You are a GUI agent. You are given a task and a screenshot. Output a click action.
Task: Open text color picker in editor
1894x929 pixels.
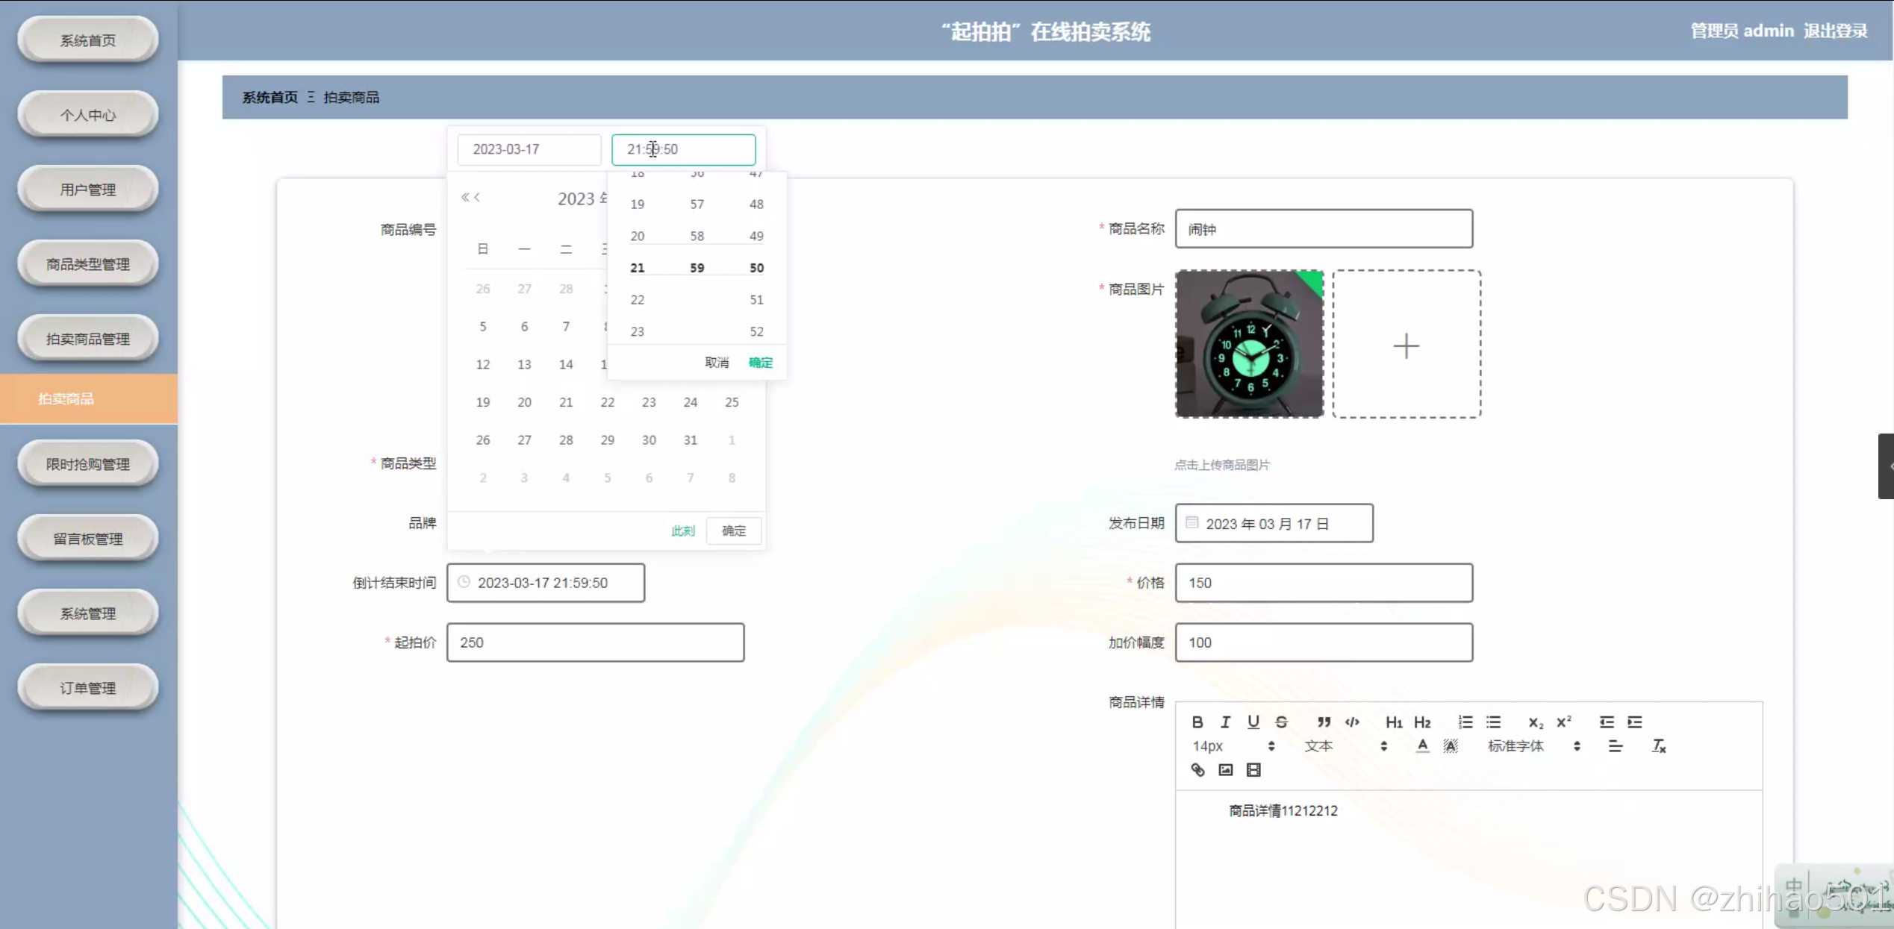point(1422,745)
